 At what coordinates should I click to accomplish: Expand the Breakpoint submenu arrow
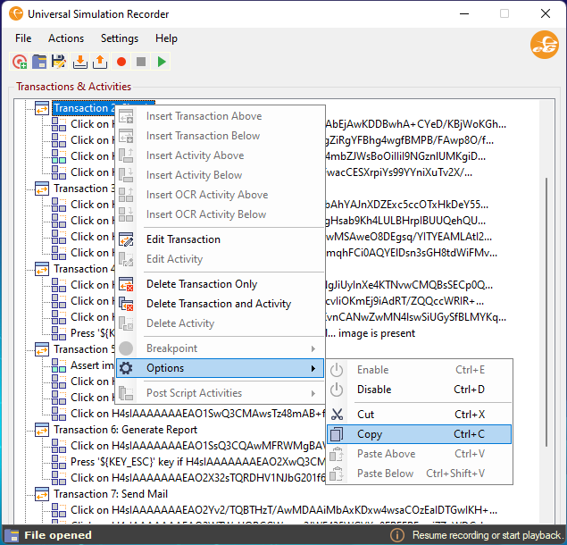click(313, 348)
